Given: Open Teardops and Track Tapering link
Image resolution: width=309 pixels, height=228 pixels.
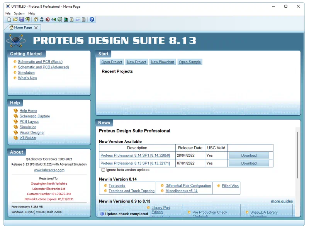Looking at the screenshot, I should click(x=131, y=191).
